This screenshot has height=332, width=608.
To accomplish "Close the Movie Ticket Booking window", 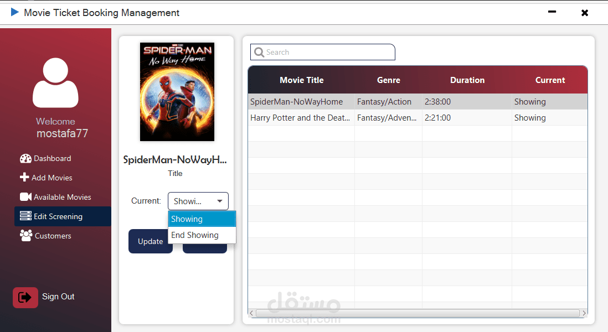I will 585,13.
